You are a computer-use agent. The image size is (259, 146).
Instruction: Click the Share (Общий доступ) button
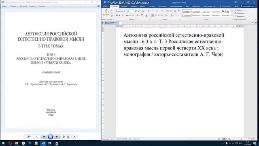247,6
